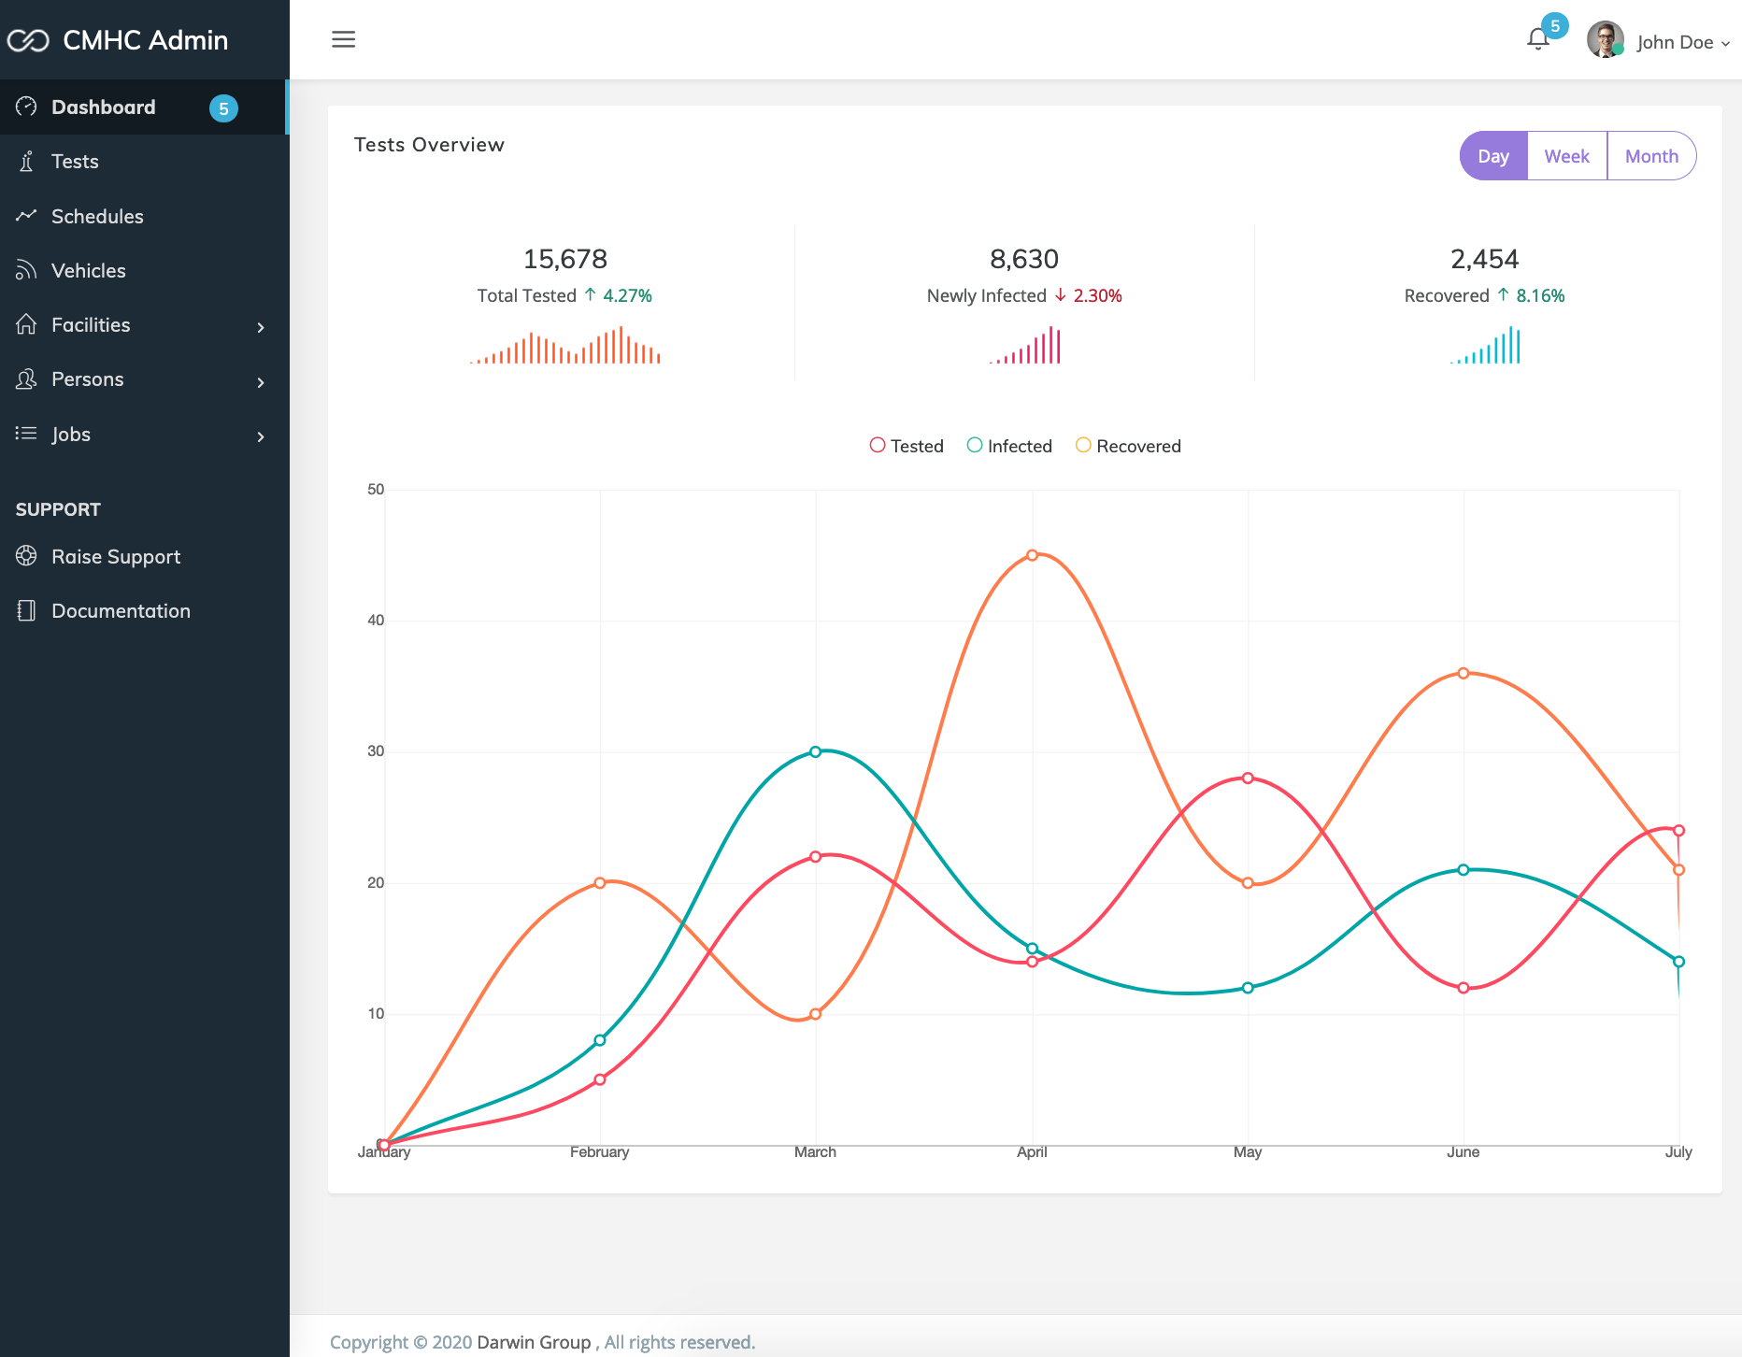This screenshot has width=1742, height=1357.
Task: Click John Doe's avatar picture
Action: click(x=1606, y=40)
